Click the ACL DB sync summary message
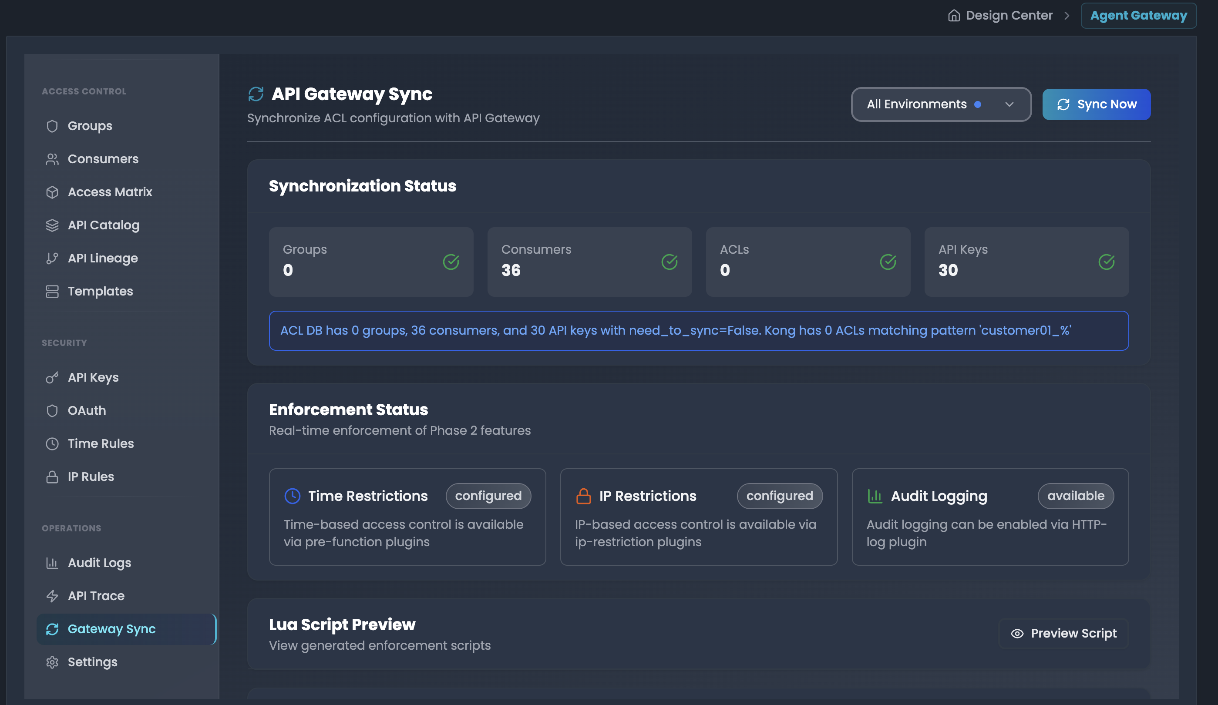Image resolution: width=1218 pixels, height=705 pixels. point(699,330)
